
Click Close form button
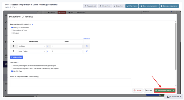119,6
